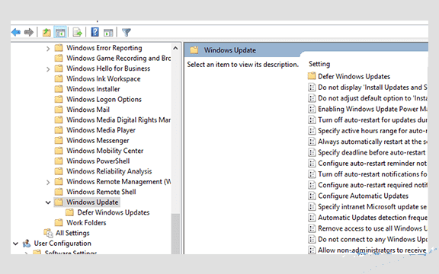Click the tree pane vertical scrollbar thumb
This screenshot has height=274, width=439.
(175, 234)
